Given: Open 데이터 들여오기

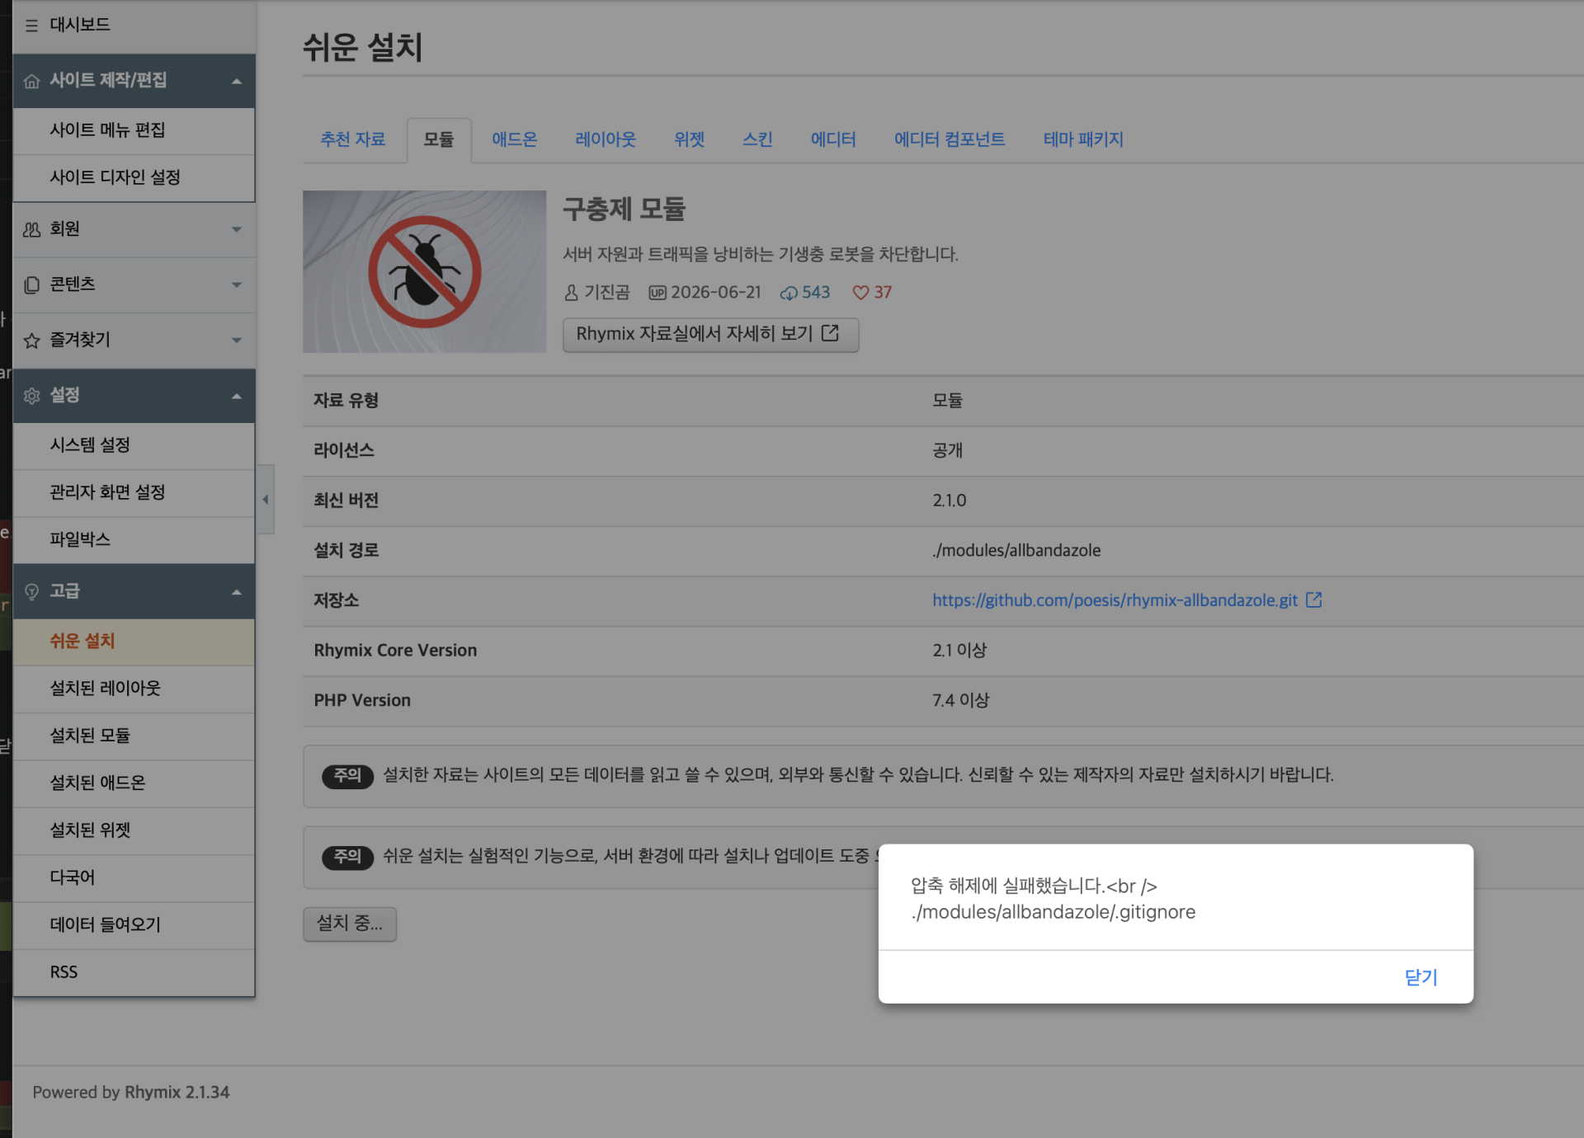Looking at the screenshot, I should point(134,924).
